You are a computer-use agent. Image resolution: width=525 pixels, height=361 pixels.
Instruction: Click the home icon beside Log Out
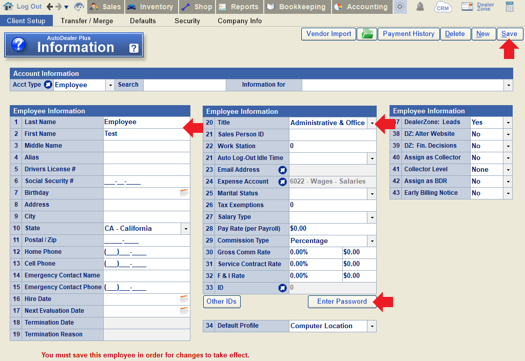8,6
